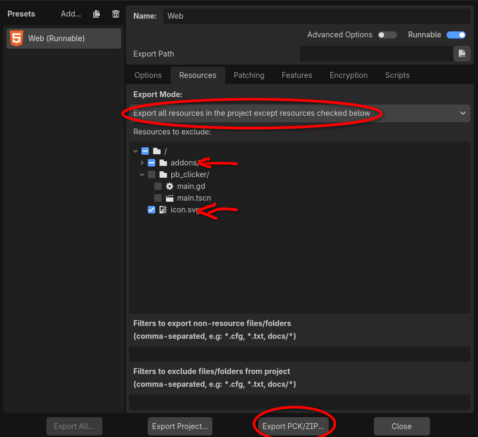This screenshot has width=478, height=437.
Task: Click the Export Project... button
Action: tap(180, 426)
